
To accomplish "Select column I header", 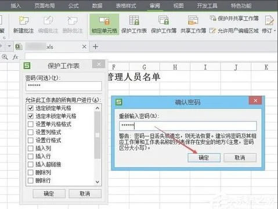I will (205, 67).
